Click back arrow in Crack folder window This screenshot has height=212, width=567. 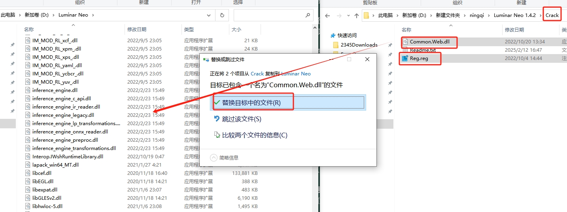(x=327, y=15)
